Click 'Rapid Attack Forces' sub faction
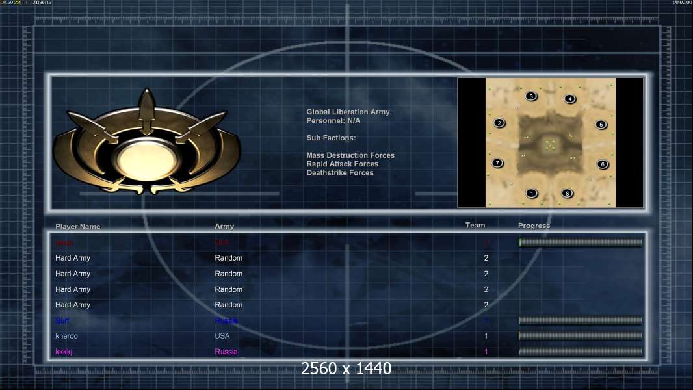The height and width of the screenshot is (390, 693). point(343,164)
